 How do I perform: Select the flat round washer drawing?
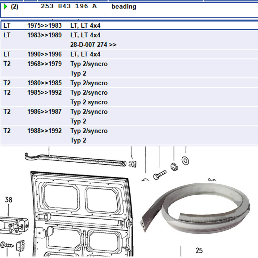185,161
